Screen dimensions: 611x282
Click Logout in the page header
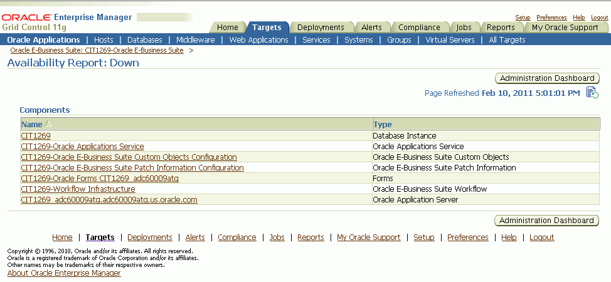[599, 18]
